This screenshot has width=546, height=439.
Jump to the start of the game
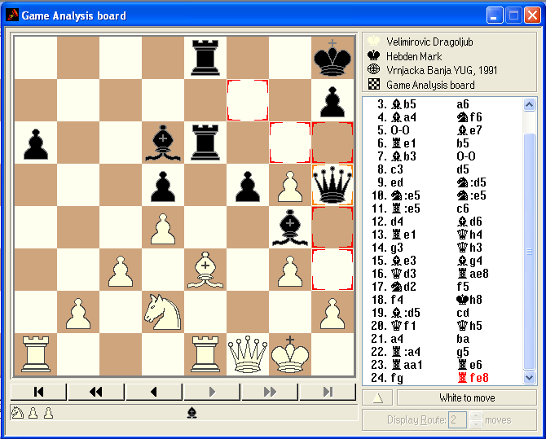click(x=38, y=392)
